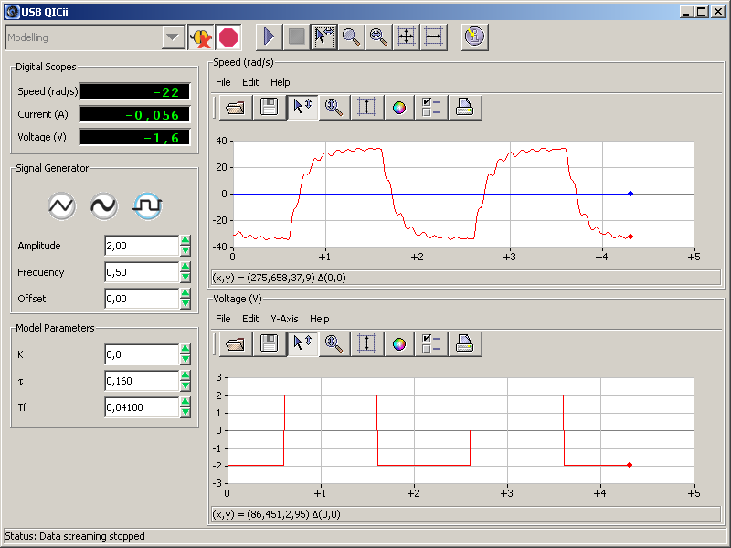Save the Voltage plot with the floppy icon
Screen dimensions: 731x548
270,344
